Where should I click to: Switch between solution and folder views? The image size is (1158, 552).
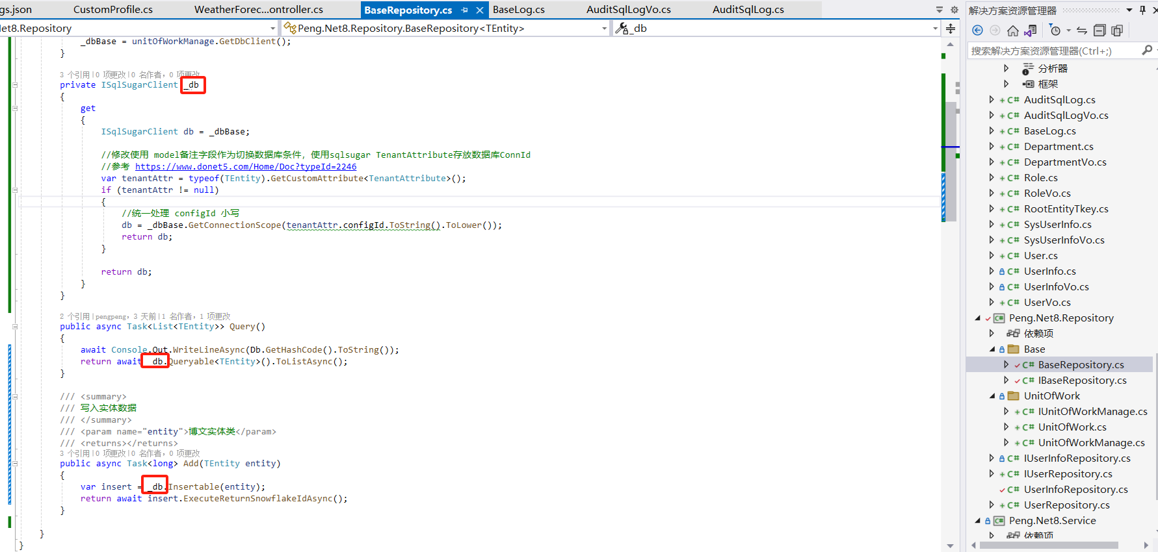[x=1030, y=31]
